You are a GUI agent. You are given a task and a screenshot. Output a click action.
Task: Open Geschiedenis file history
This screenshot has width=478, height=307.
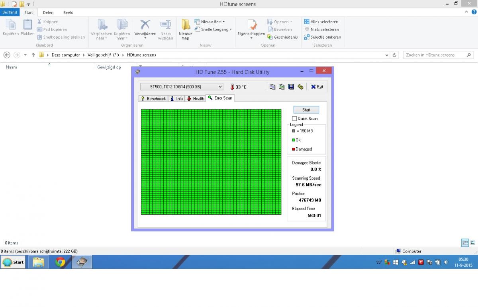[x=282, y=37]
